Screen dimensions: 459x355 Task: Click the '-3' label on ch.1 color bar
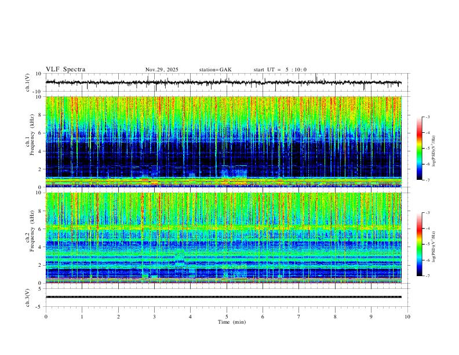coord(427,117)
